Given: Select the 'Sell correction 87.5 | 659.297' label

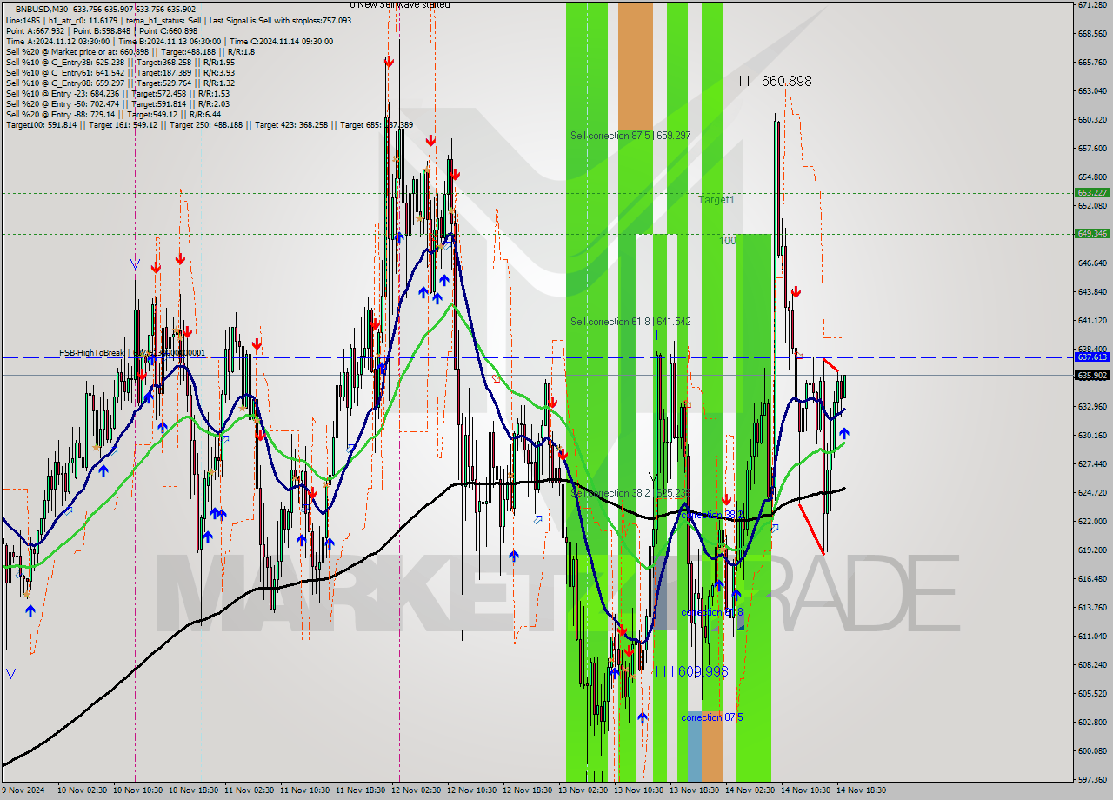Looking at the screenshot, I should point(630,136).
